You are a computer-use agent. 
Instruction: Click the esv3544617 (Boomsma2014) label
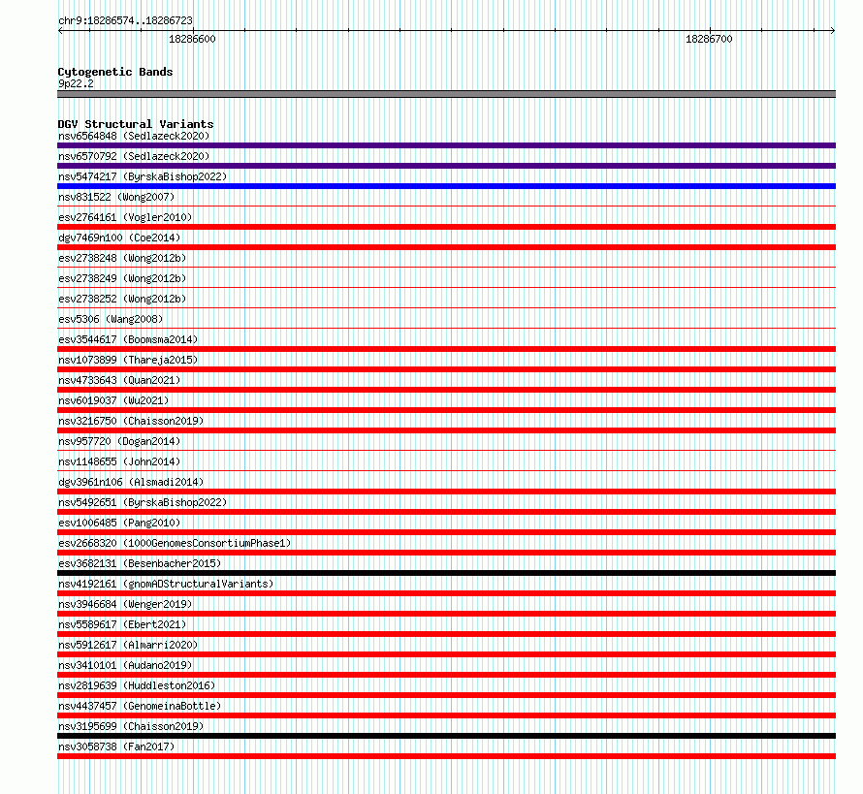point(128,339)
